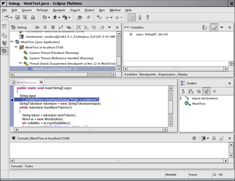The width and height of the screenshot is (235, 181).
Task: Select the WordTest class in Outline
Action: (198, 104)
